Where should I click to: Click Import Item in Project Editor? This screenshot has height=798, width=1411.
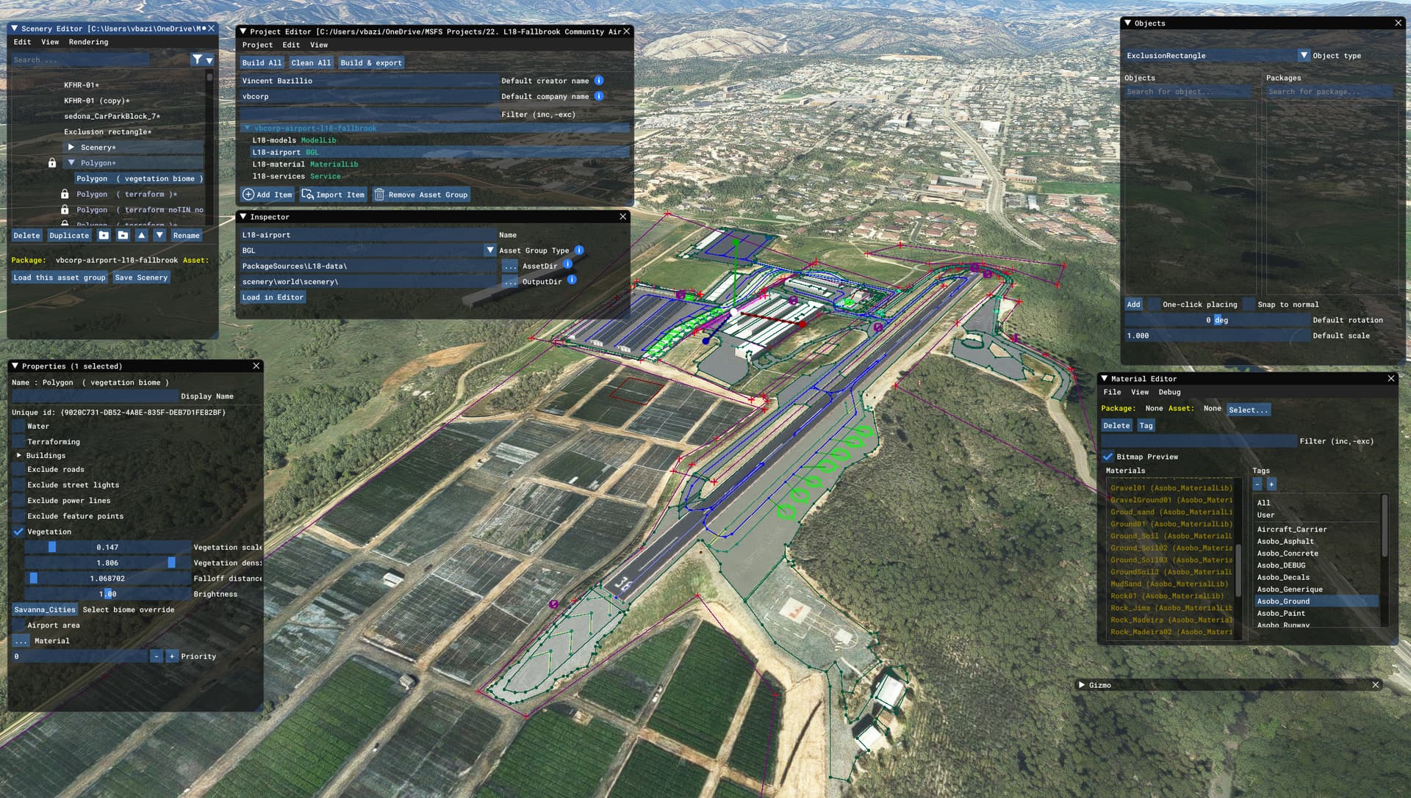[333, 195]
